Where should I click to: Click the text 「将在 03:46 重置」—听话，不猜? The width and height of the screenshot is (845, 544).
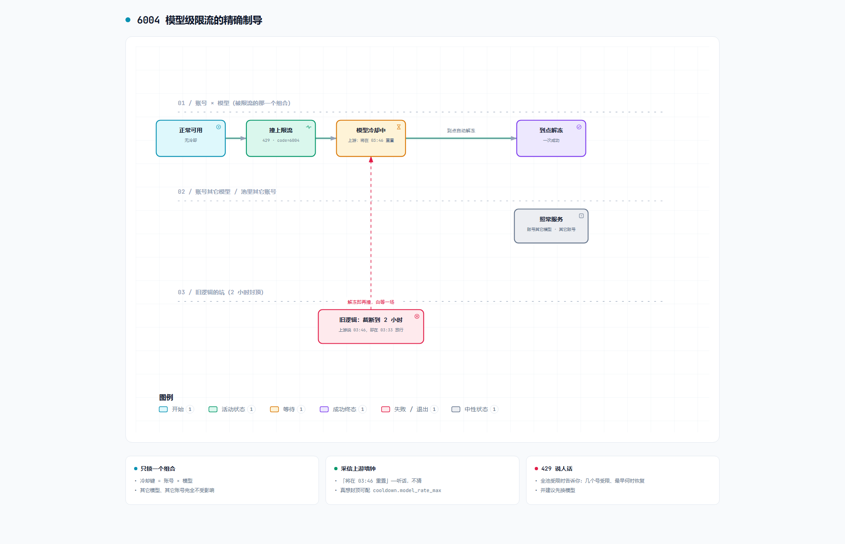pos(381,481)
